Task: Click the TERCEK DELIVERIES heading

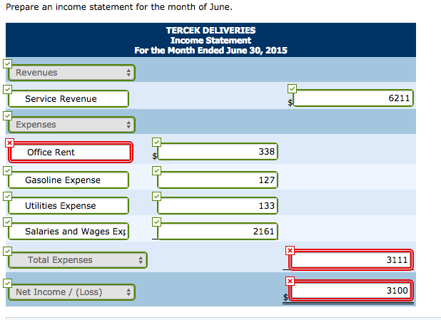Action: click(211, 31)
